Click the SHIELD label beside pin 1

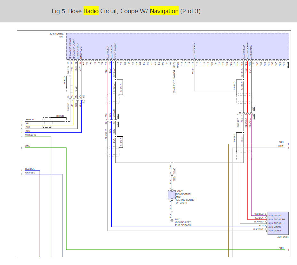click(x=29, y=119)
